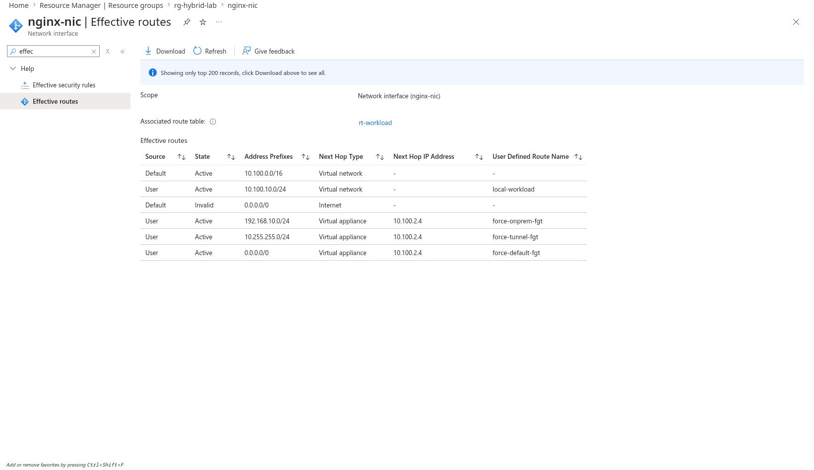Click Virtual network in local-workload row
The image size is (814, 470).
point(341,189)
